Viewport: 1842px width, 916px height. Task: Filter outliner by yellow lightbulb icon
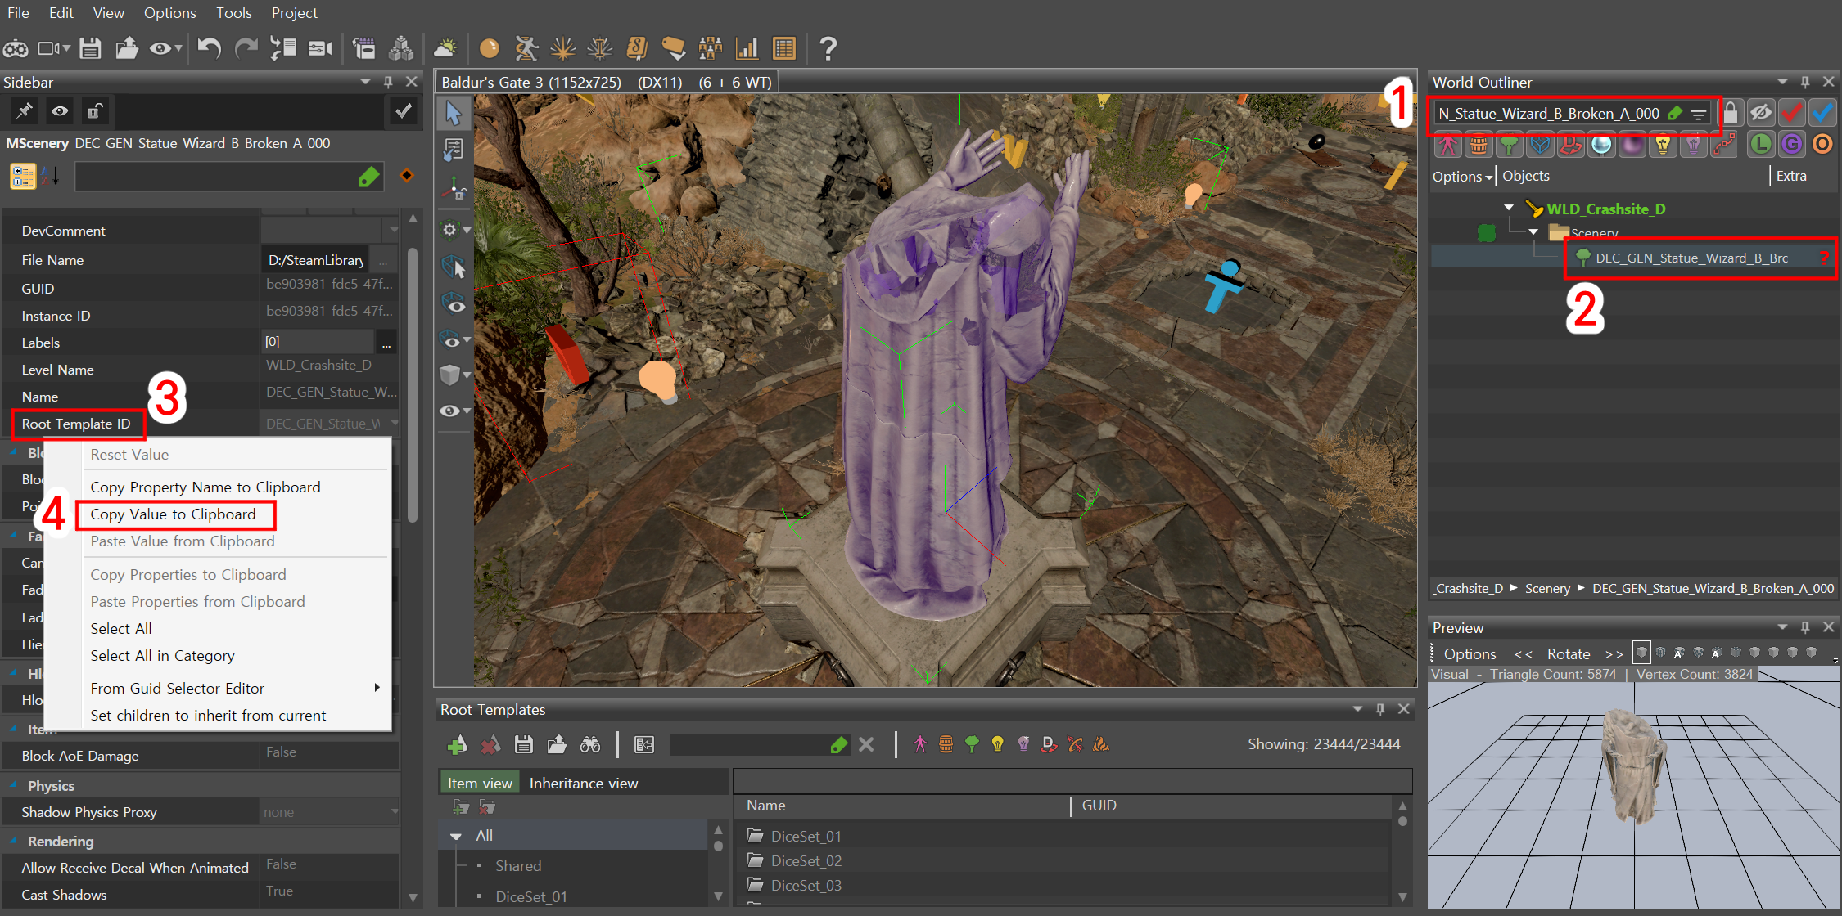tap(1663, 146)
